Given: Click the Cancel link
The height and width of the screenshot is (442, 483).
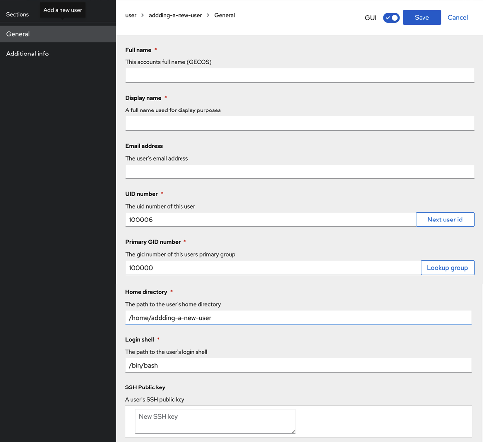Looking at the screenshot, I should tap(457, 17).
